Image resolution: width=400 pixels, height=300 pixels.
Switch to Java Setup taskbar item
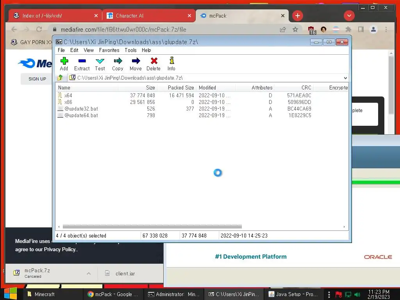pos(293,294)
